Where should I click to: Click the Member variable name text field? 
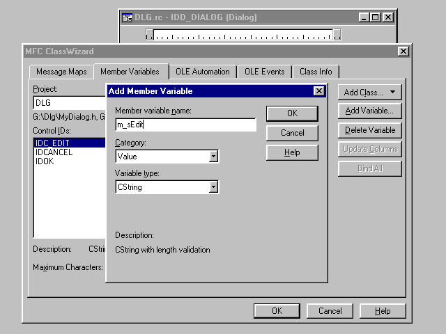(185, 125)
